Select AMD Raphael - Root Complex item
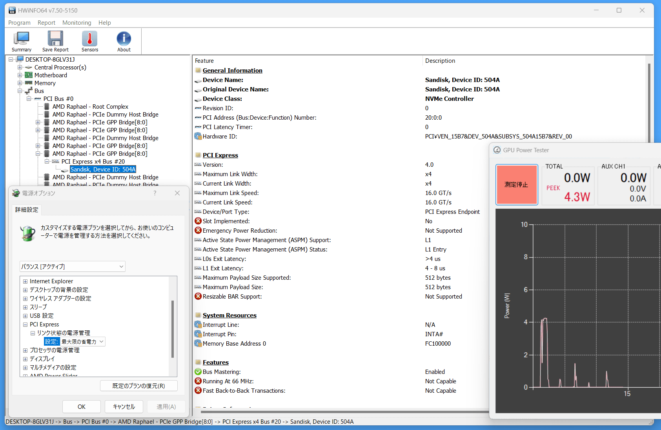This screenshot has width=661, height=430. coord(90,106)
